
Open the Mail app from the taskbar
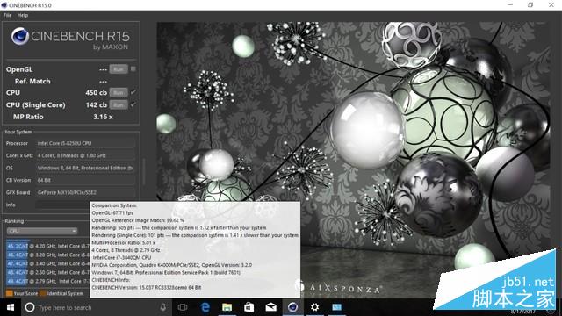pyautogui.click(x=271, y=307)
